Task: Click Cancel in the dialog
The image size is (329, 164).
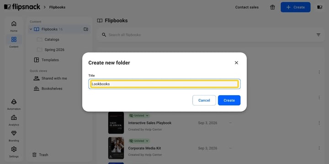Action: click(204, 100)
